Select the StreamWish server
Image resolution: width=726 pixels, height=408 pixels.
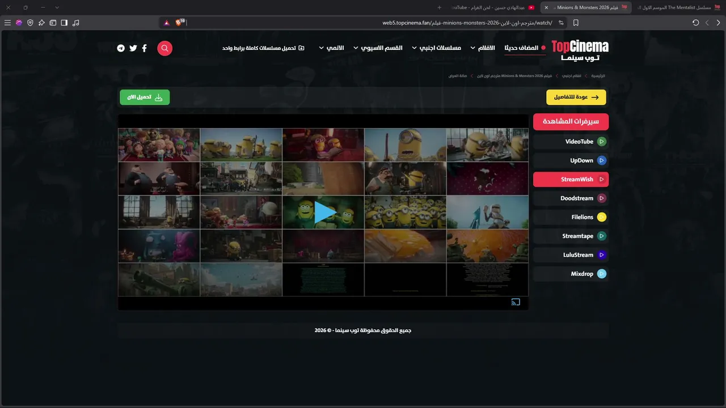[571, 180]
